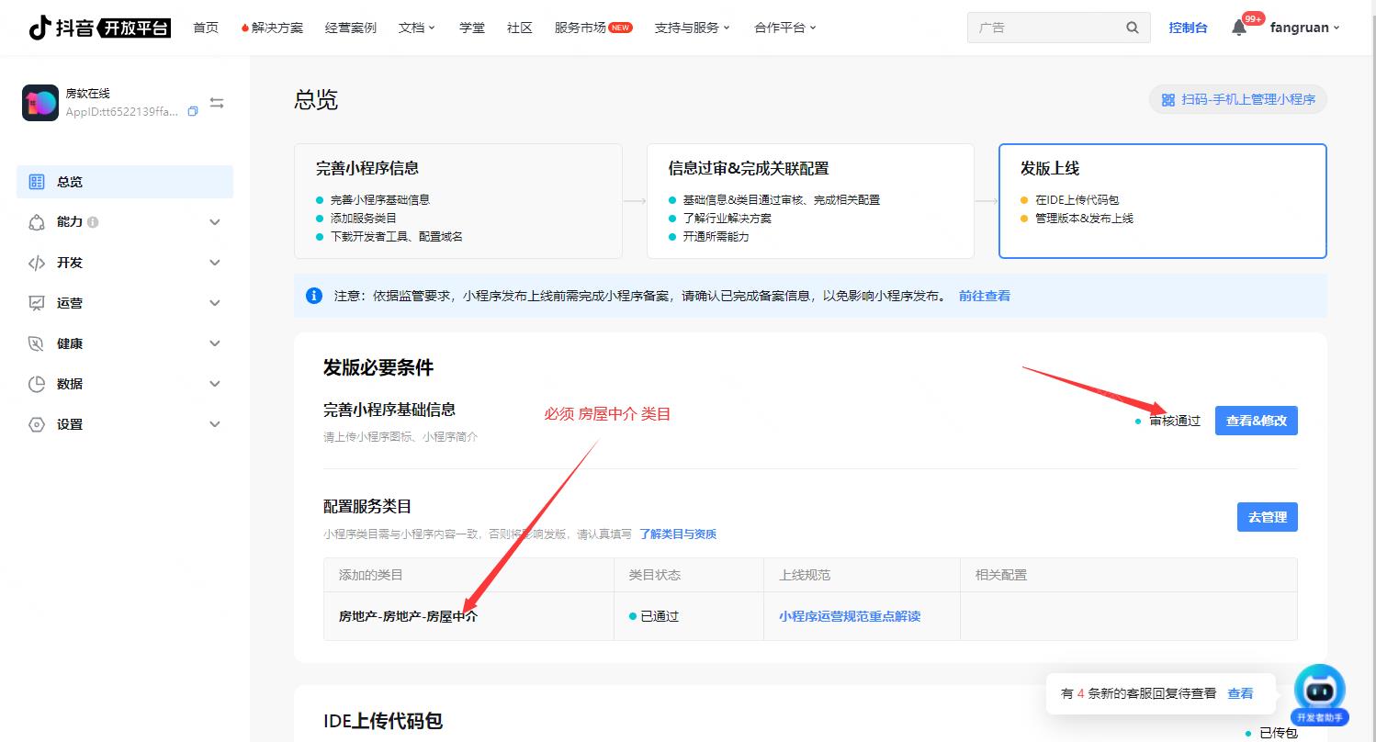Click the switch app arrows icon

[217, 103]
